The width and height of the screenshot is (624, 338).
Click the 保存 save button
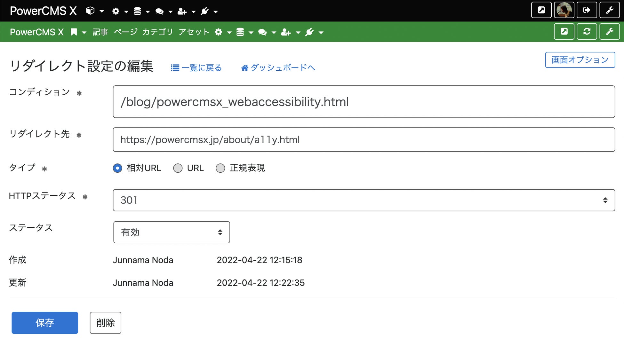45,323
